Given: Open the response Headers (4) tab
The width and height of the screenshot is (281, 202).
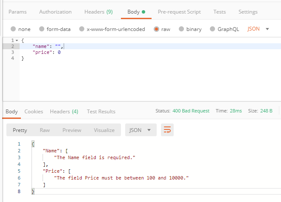Looking at the screenshot, I should click(64, 112).
